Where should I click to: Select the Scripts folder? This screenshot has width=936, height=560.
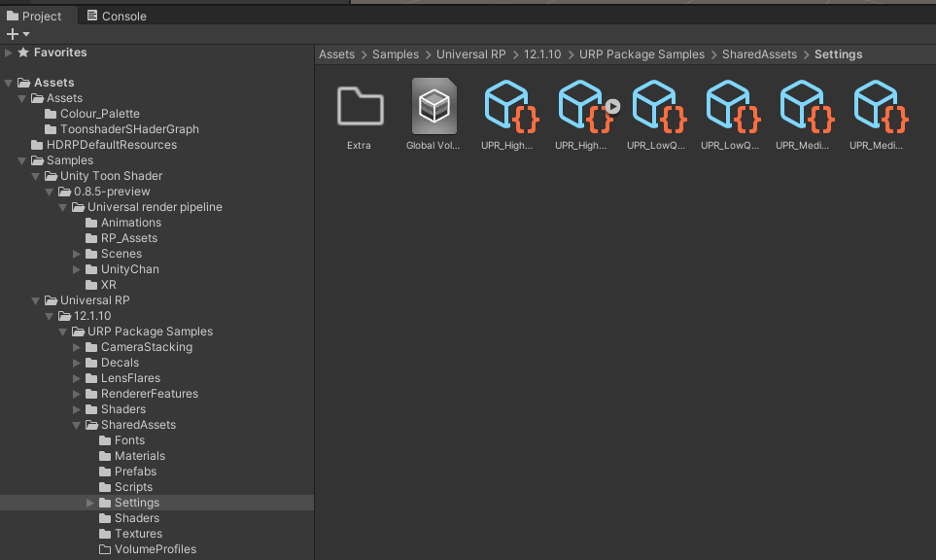tap(126, 487)
